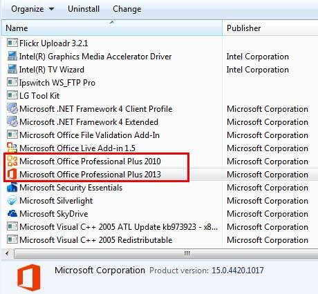The height and width of the screenshot is (294, 318).
Task: Click the Office Live Add-in 1.5 icon
Action: (12, 148)
